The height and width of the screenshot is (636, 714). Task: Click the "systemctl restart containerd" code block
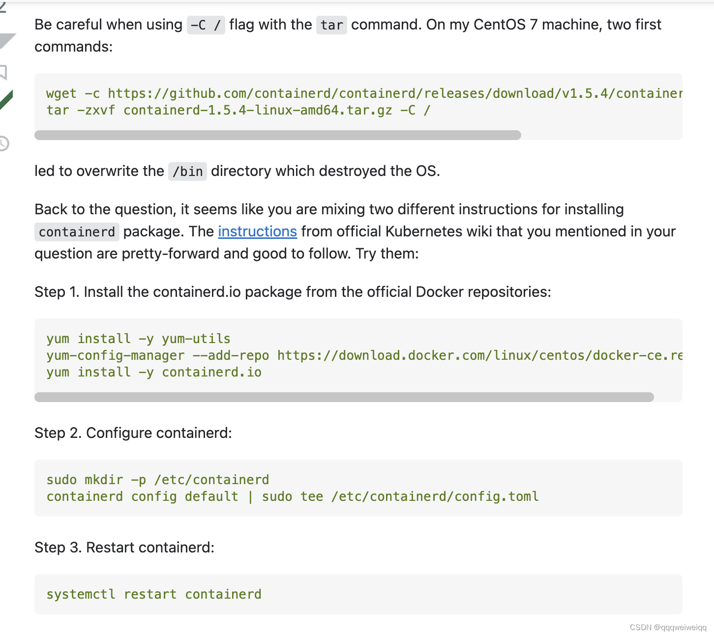[358, 594]
